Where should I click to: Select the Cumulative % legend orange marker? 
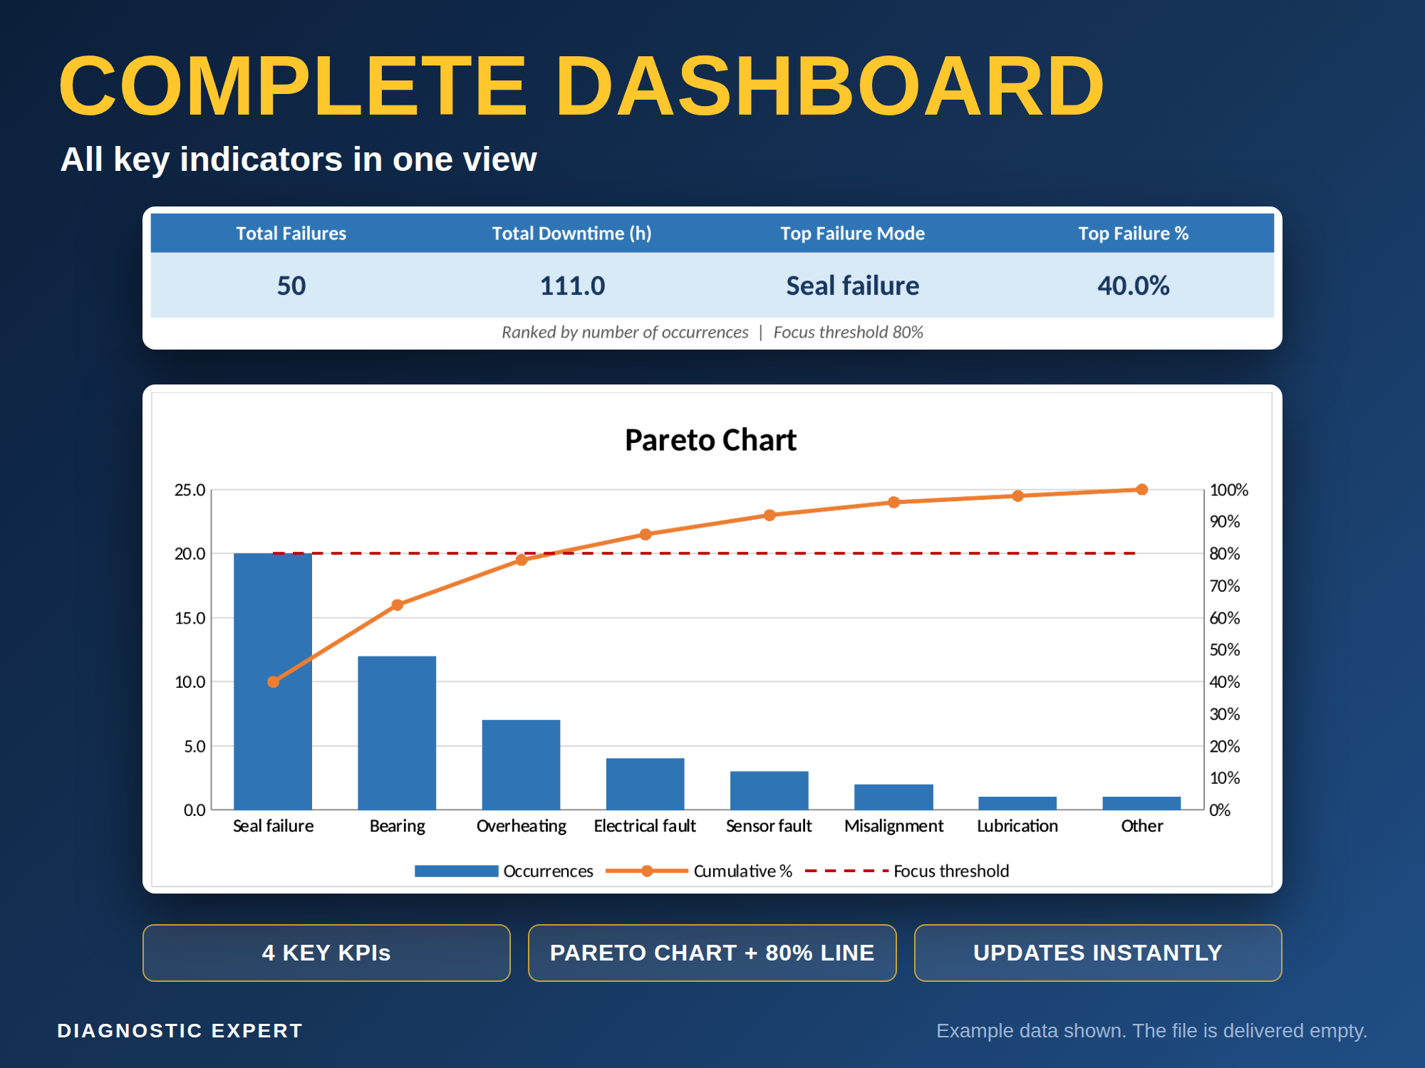point(647,871)
